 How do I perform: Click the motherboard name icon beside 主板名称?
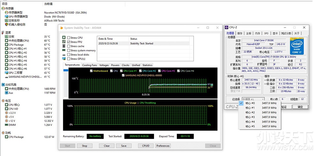tap(7, 20)
